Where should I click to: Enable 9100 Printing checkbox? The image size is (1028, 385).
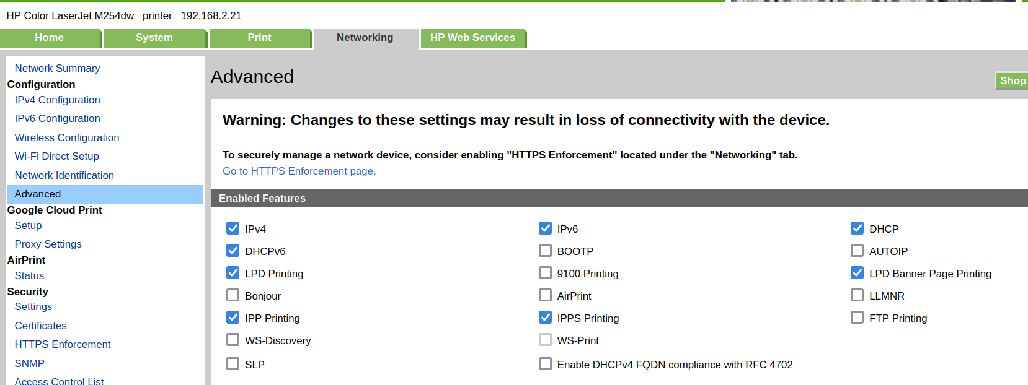545,273
